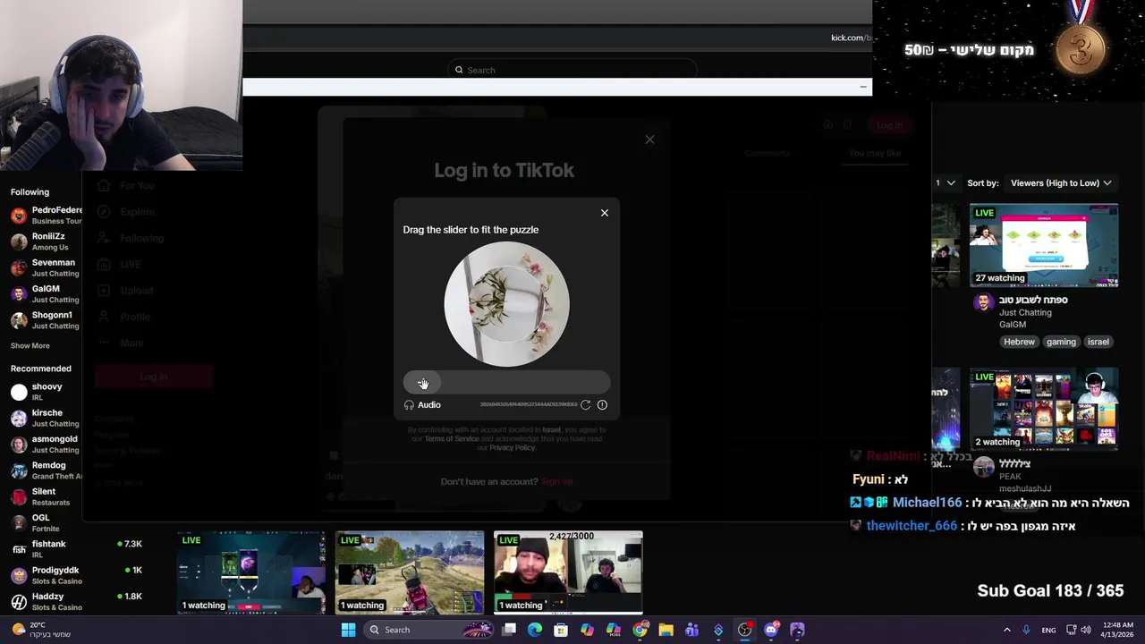Open Discord from taskbar
This screenshot has height=644, width=1145.
[771, 630]
